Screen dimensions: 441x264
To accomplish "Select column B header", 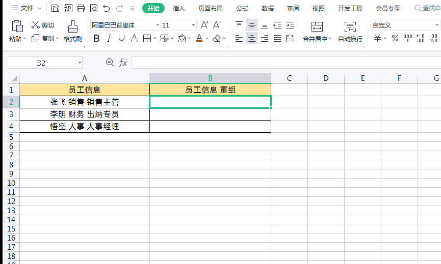I will (x=210, y=78).
